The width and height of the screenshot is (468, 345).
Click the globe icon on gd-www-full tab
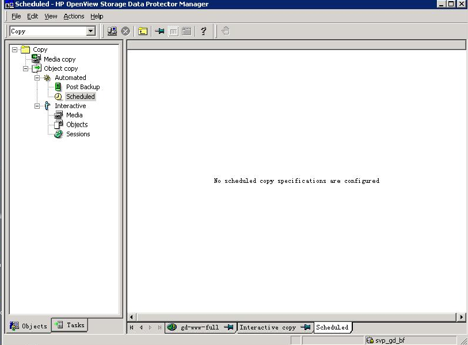[172, 327]
